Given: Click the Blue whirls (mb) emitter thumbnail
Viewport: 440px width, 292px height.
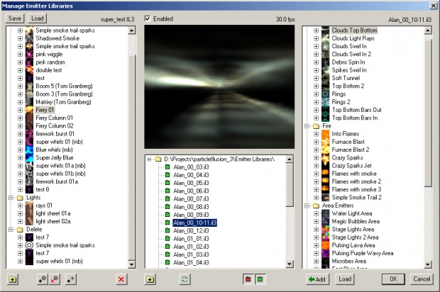Looking at the screenshot, I should point(30,150).
